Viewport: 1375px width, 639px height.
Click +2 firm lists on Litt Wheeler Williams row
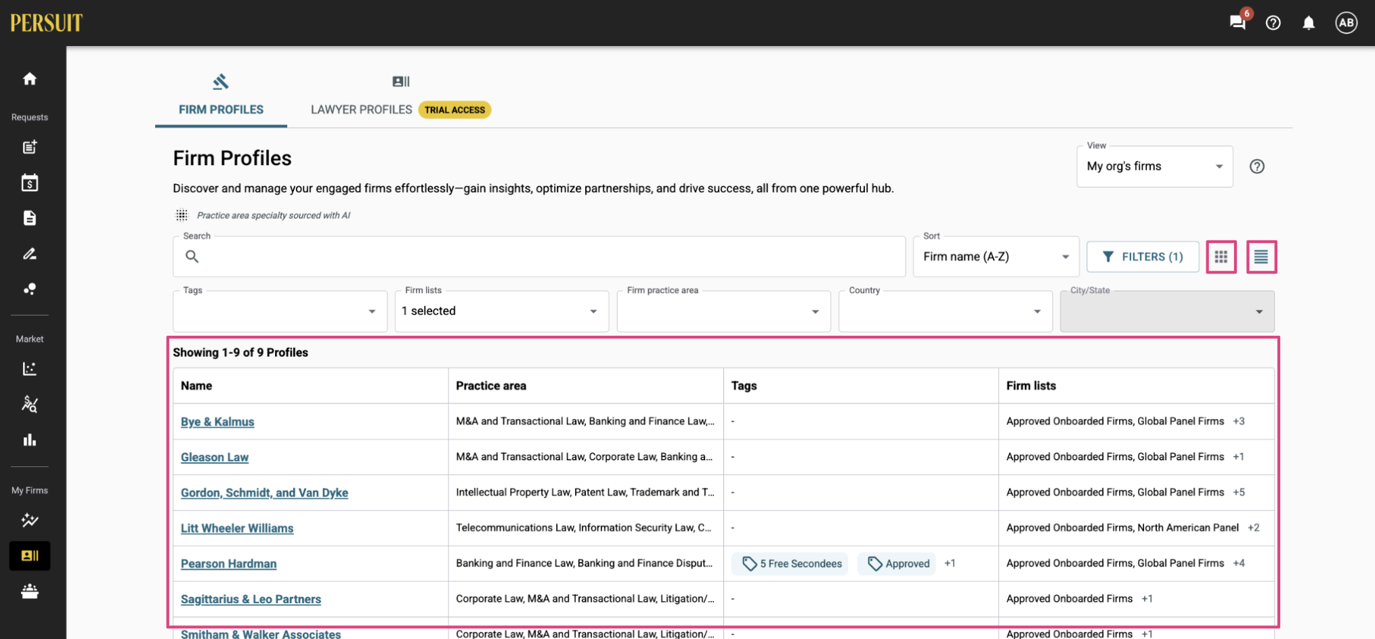1254,528
